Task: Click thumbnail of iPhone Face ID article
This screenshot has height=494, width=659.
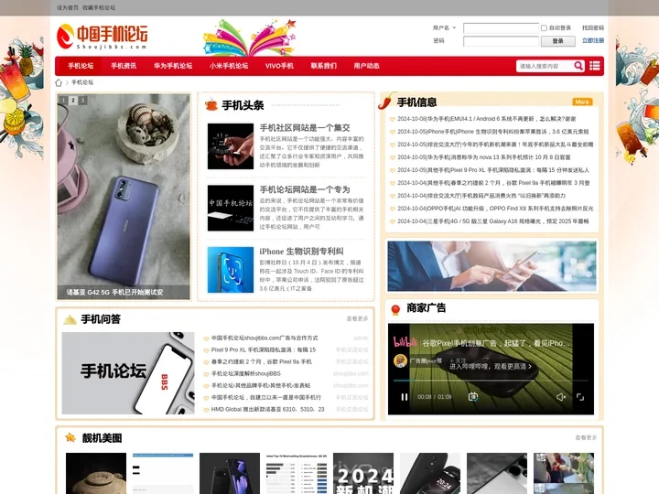Action: point(231,270)
